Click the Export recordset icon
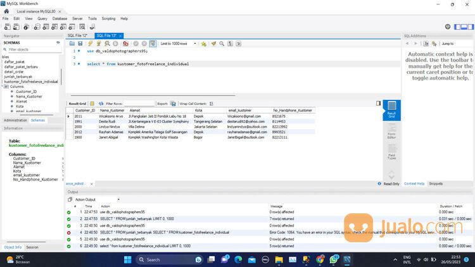 [173, 103]
